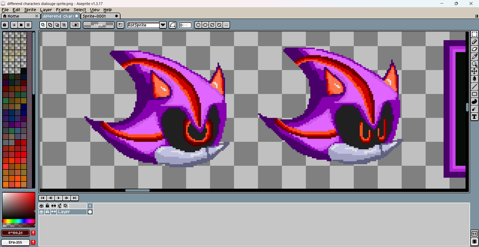Select the Blur smudge tool

pos(474,109)
